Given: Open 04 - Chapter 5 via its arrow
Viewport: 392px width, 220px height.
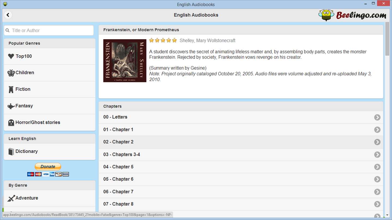Looking at the screenshot, I should coord(377,167).
